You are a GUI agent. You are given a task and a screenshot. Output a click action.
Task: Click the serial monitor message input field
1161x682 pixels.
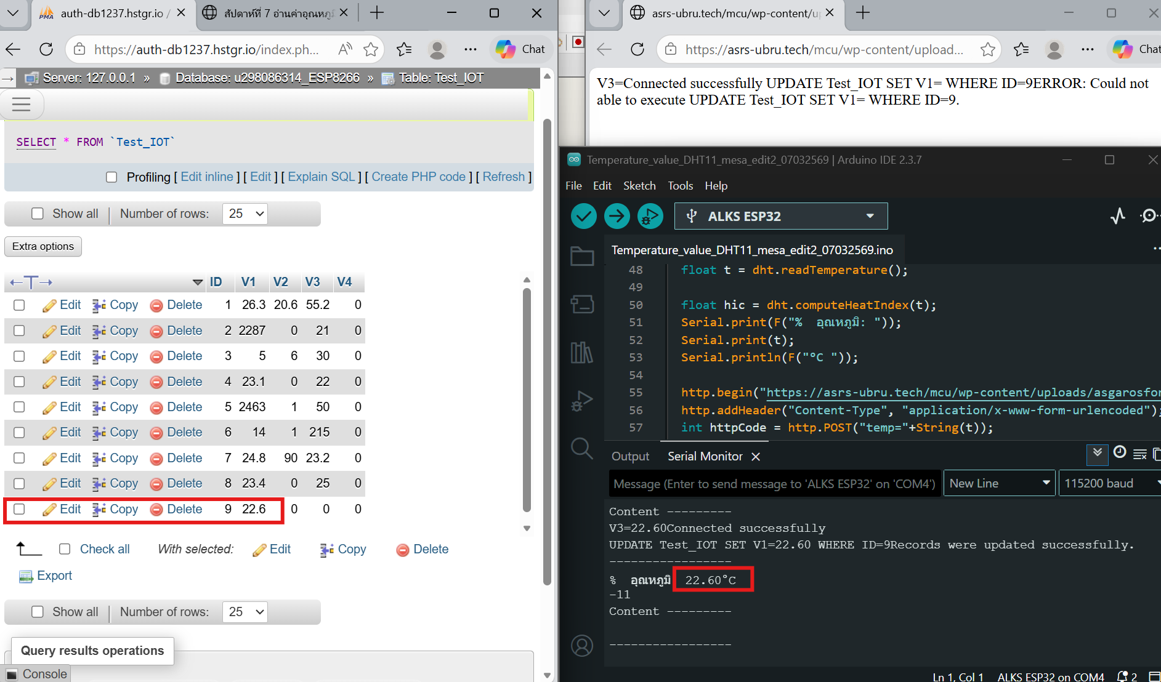pos(774,484)
